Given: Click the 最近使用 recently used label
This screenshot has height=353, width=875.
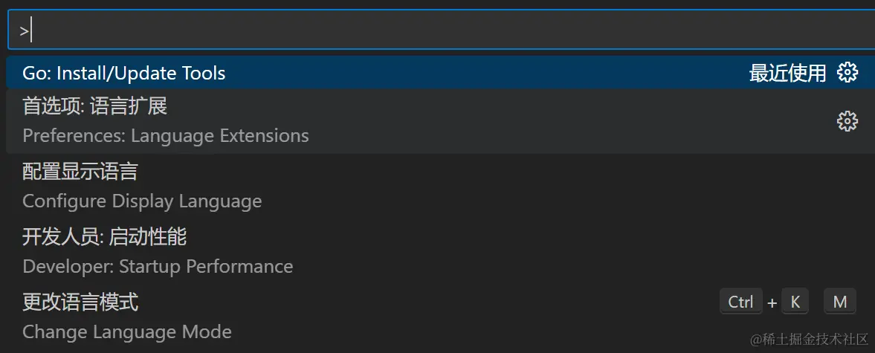Looking at the screenshot, I should click(x=787, y=73).
